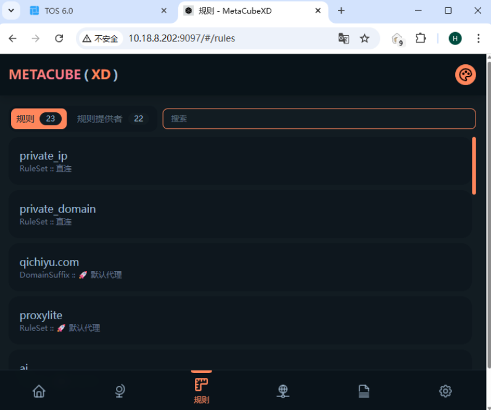The image size is (491, 410).
Task: Open the theme palette icon
Action: 465,75
